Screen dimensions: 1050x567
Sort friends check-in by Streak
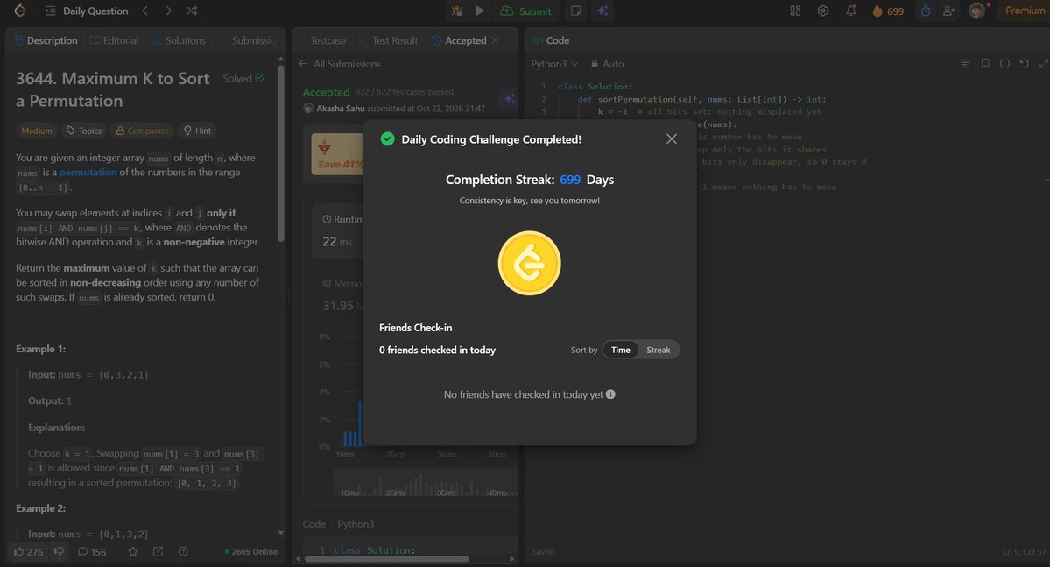point(659,350)
